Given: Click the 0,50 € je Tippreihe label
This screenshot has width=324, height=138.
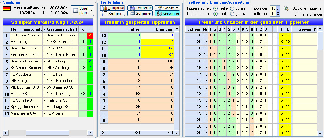Looking at the screenshot, I should tap(308, 8).
